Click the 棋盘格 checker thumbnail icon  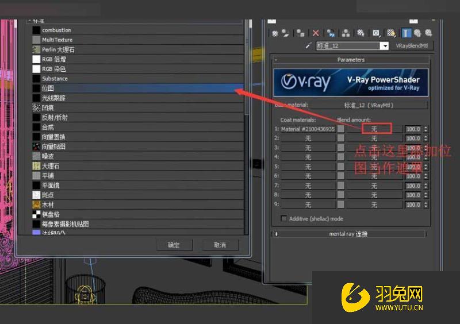(36, 214)
